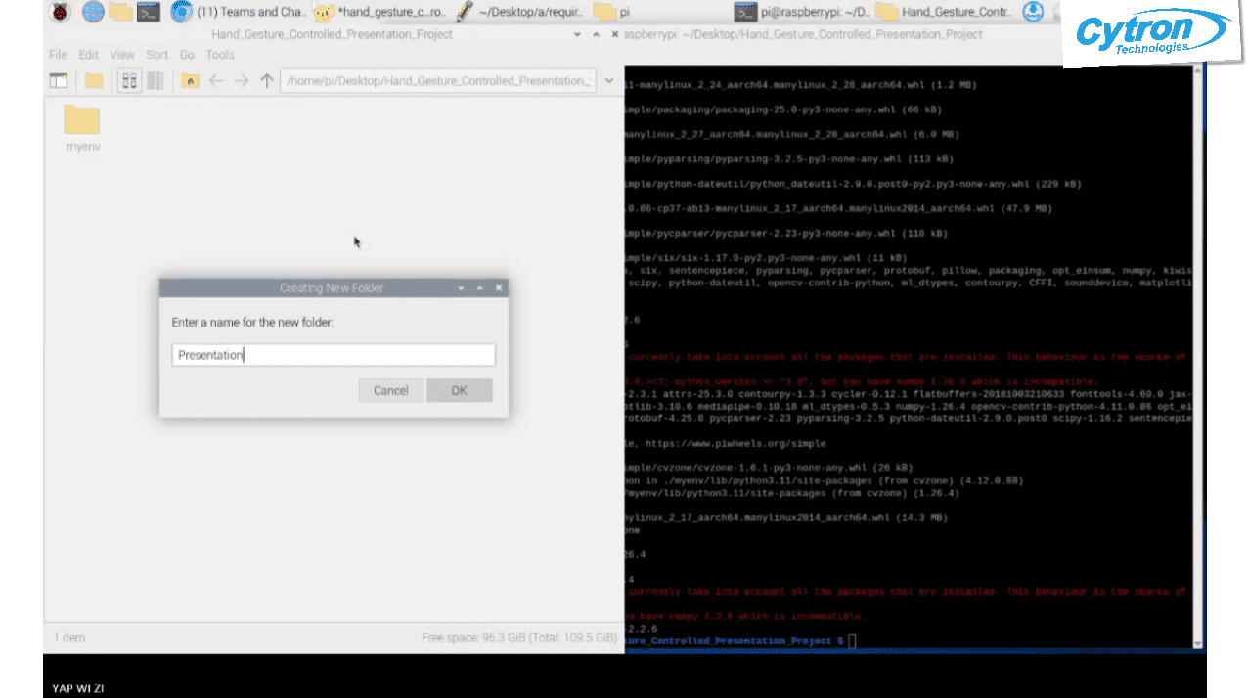
Task: Toggle the side pane icon
Action: [x=59, y=81]
